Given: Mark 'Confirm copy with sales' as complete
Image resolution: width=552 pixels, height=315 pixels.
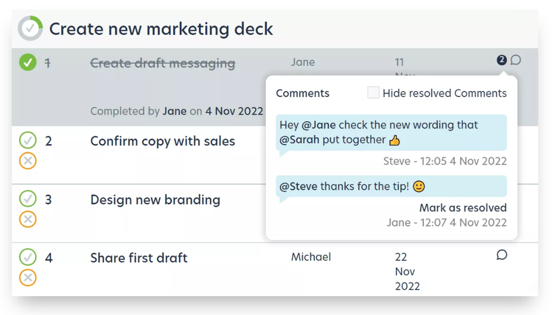Looking at the screenshot, I should tap(28, 141).
